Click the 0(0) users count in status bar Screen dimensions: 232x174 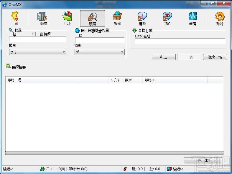point(62,169)
